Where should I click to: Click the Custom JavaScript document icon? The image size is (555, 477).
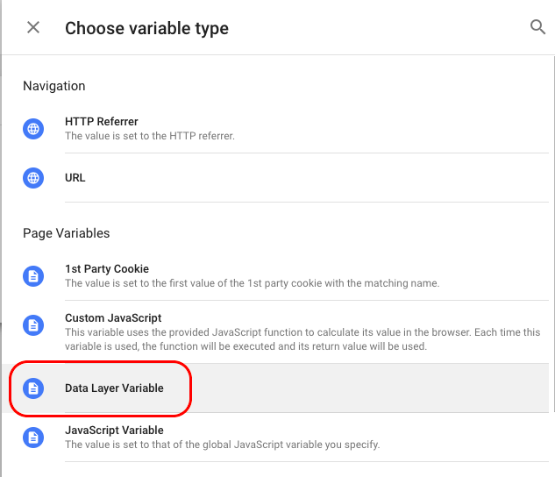pos(33,325)
